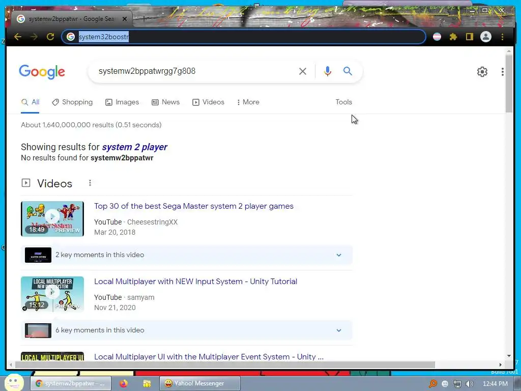Click the browser forward arrow
Viewport: 521px width, 391px height.
click(34, 37)
